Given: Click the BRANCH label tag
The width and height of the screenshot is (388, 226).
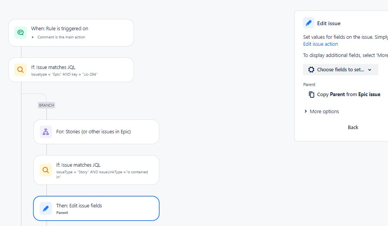Looking at the screenshot, I should 46,105.
